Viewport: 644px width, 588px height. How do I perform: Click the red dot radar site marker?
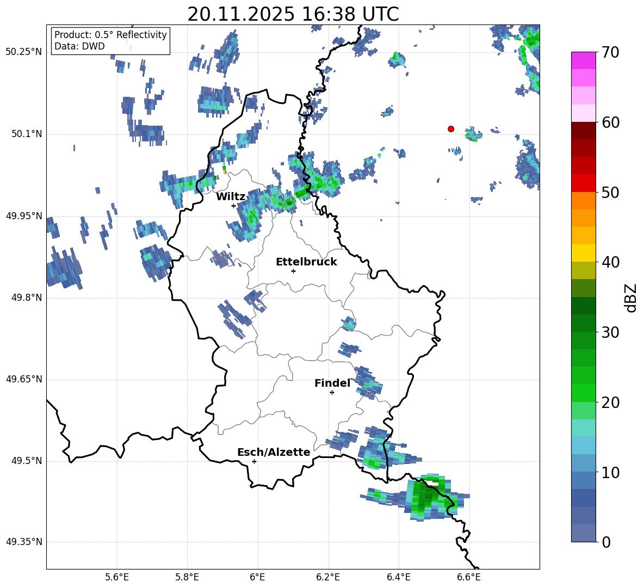pyautogui.click(x=450, y=129)
